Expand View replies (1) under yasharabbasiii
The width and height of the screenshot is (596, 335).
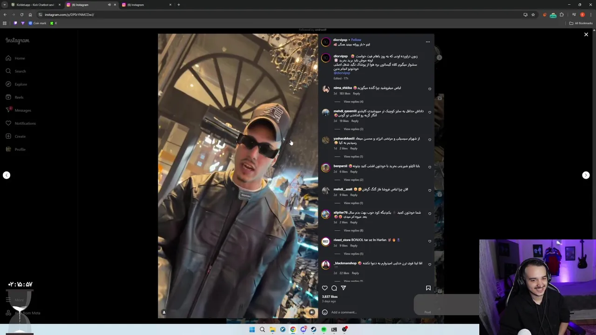pyautogui.click(x=353, y=156)
